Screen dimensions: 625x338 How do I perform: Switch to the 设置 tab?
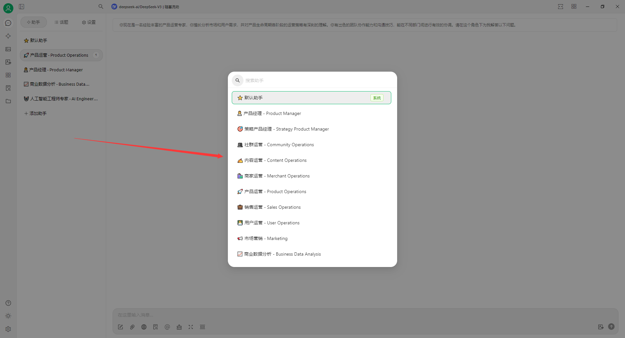pos(89,22)
